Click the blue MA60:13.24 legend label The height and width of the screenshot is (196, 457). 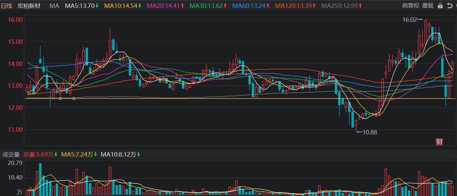pos(251,6)
